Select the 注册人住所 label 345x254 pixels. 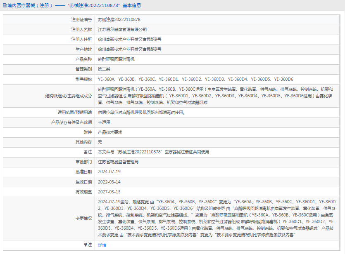[81, 39]
